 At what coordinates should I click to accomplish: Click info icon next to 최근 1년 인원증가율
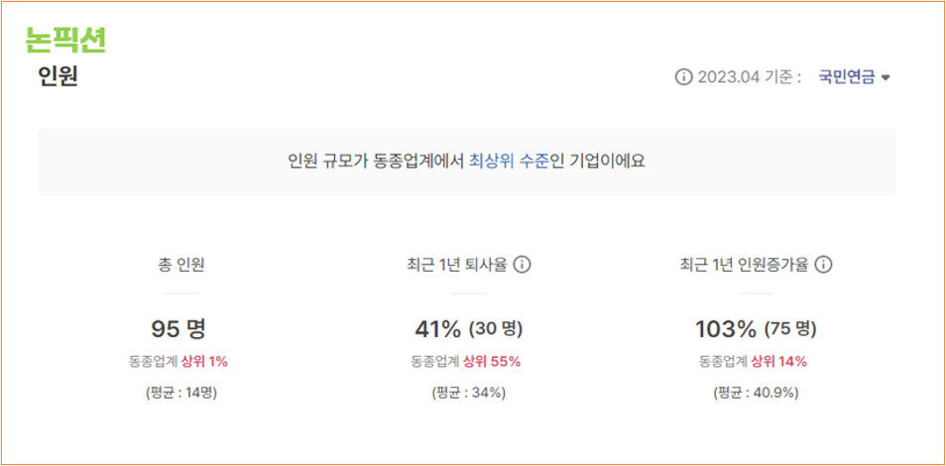[x=823, y=265]
